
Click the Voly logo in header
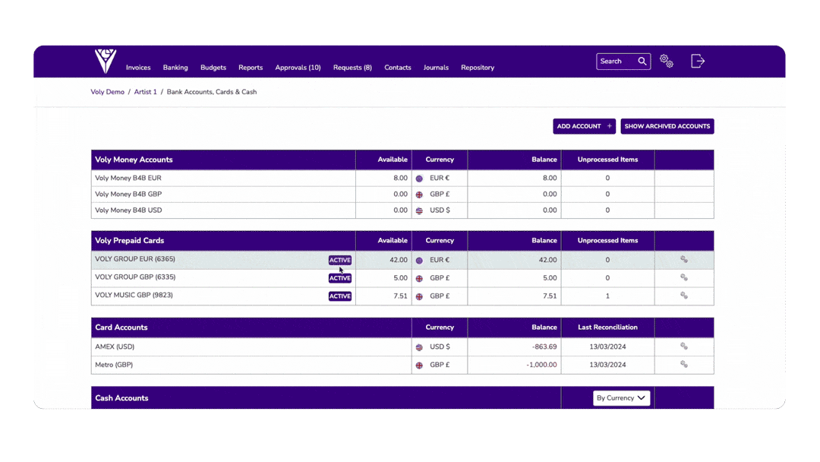coord(106,61)
